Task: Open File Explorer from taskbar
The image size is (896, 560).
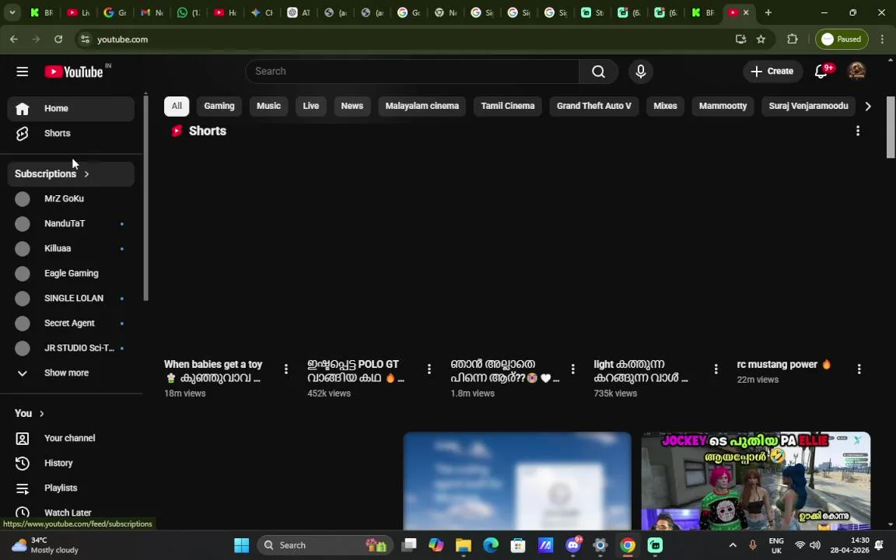Action: [x=464, y=545]
